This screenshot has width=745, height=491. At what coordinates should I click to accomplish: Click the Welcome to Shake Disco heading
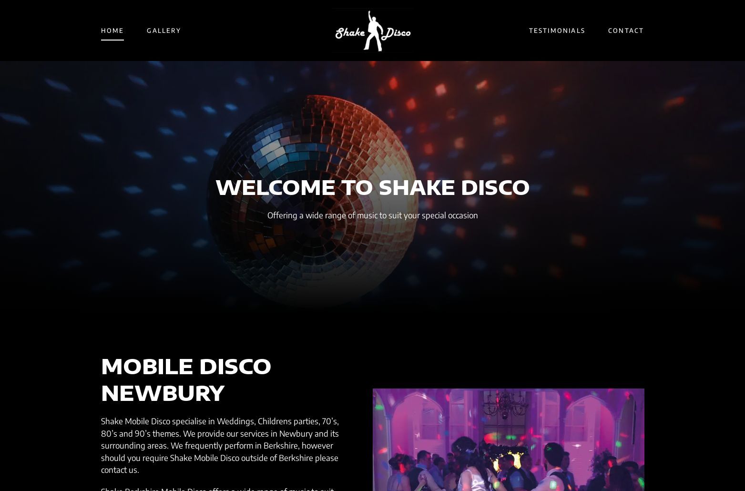372,187
